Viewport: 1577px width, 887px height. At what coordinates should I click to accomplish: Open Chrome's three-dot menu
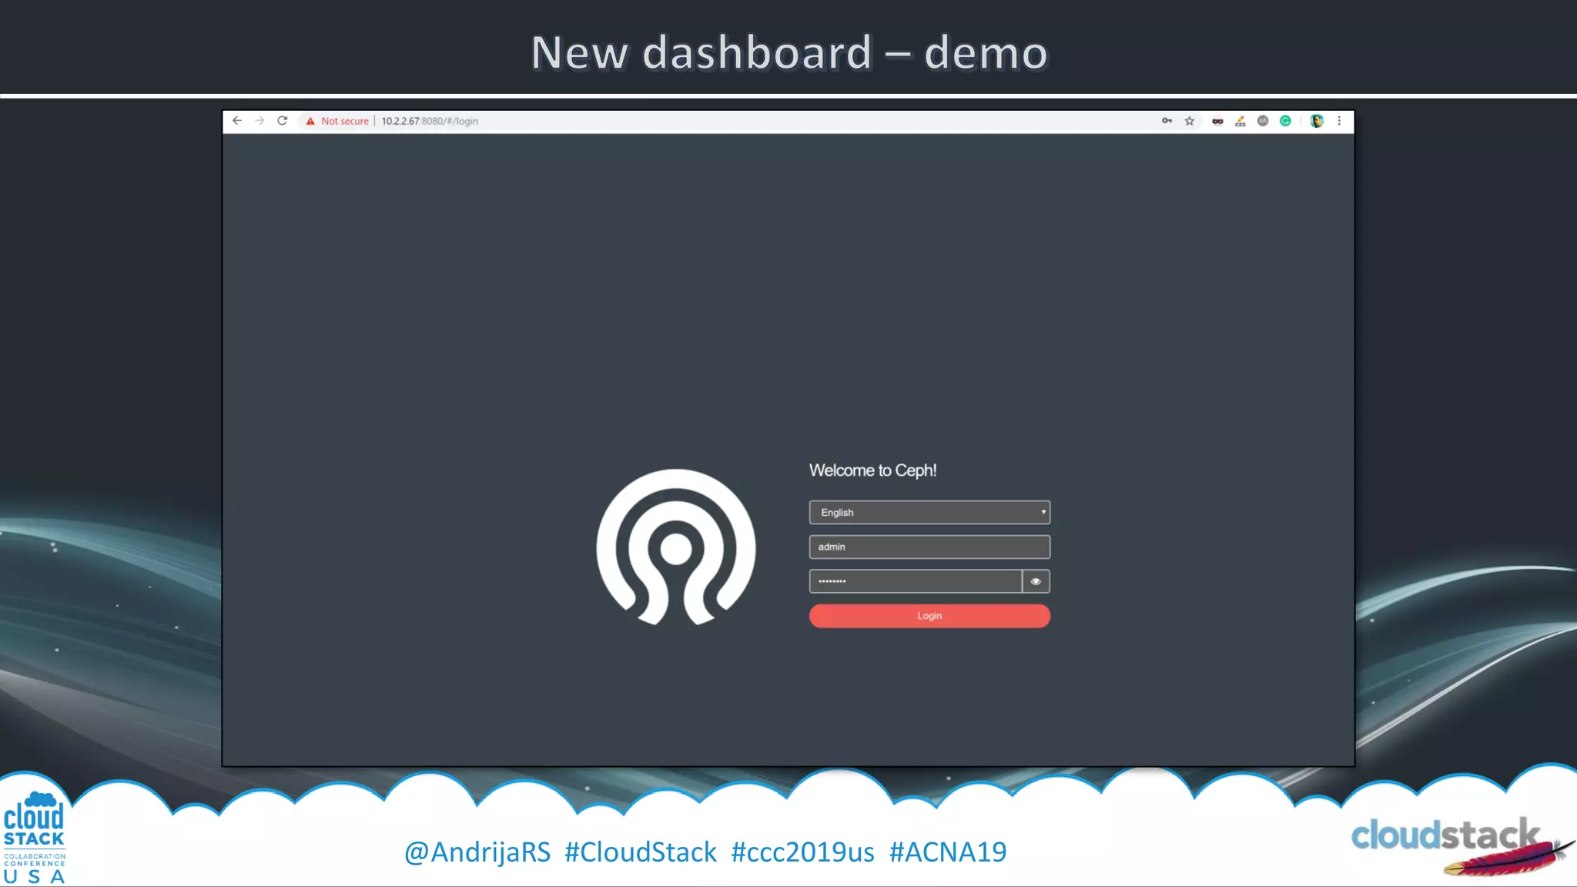[1339, 121]
